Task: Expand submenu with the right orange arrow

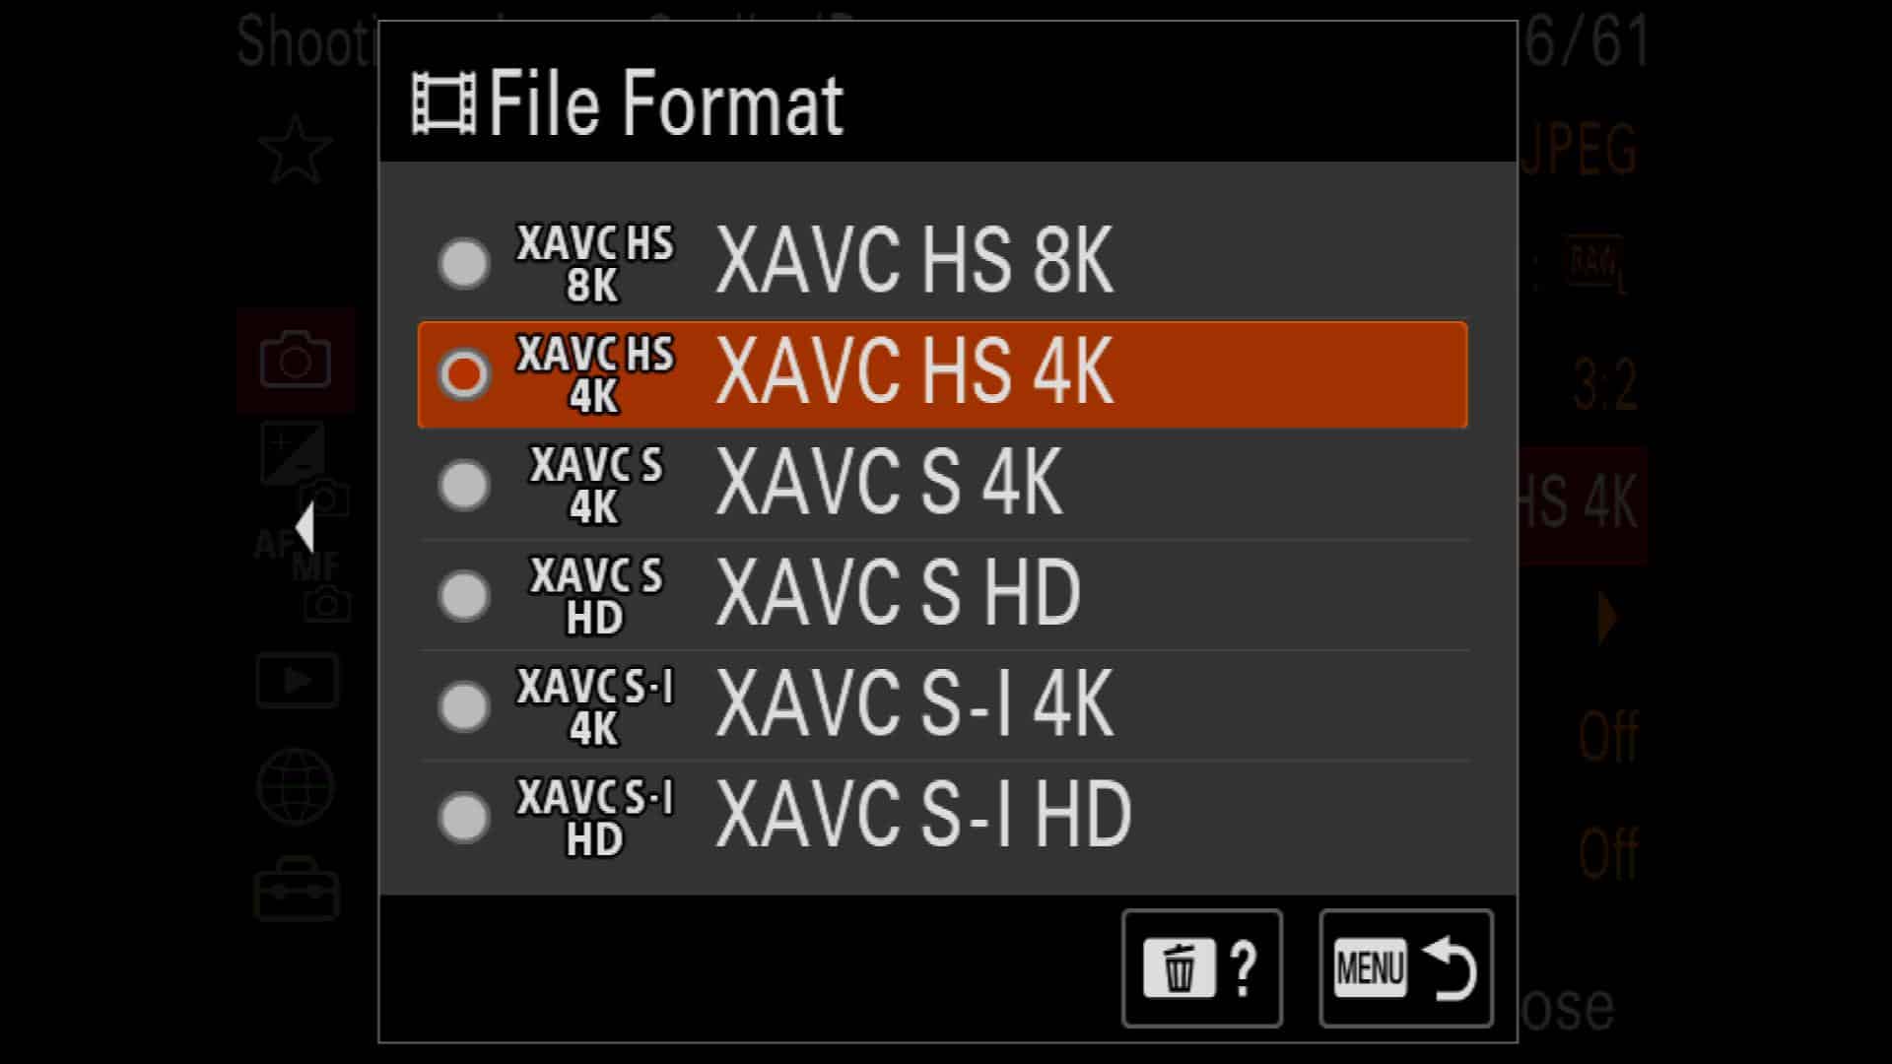Action: [x=1608, y=619]
